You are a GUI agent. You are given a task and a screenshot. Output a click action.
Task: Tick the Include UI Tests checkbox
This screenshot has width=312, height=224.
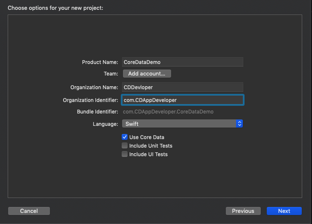click(x=125, y=154)
